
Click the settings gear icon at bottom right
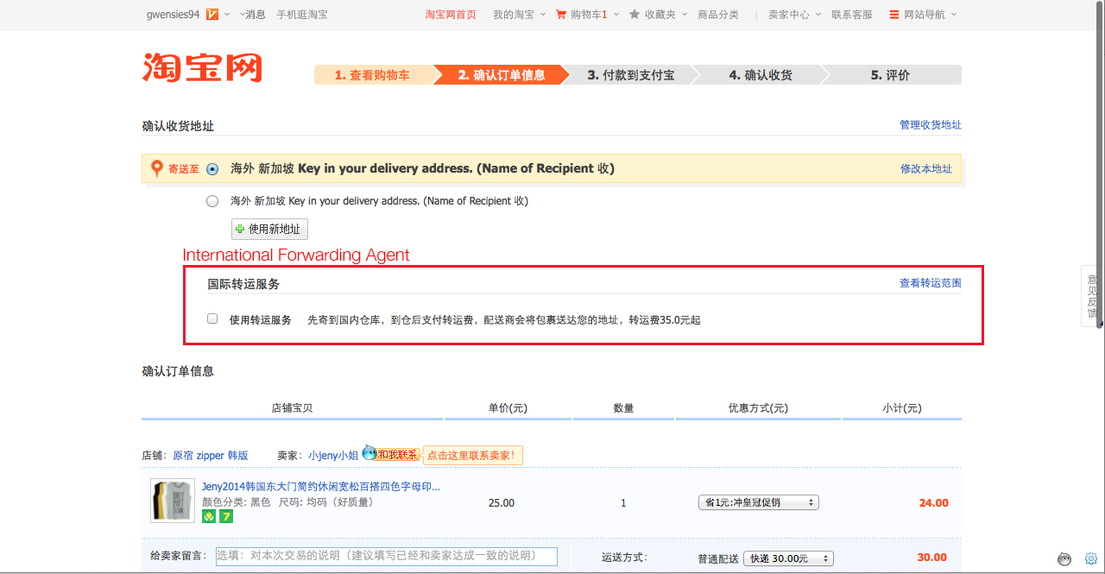(x=1091, y=558)
